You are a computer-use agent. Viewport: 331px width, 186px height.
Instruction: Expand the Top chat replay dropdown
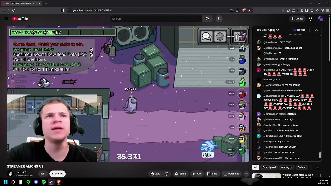coord(267,30)
